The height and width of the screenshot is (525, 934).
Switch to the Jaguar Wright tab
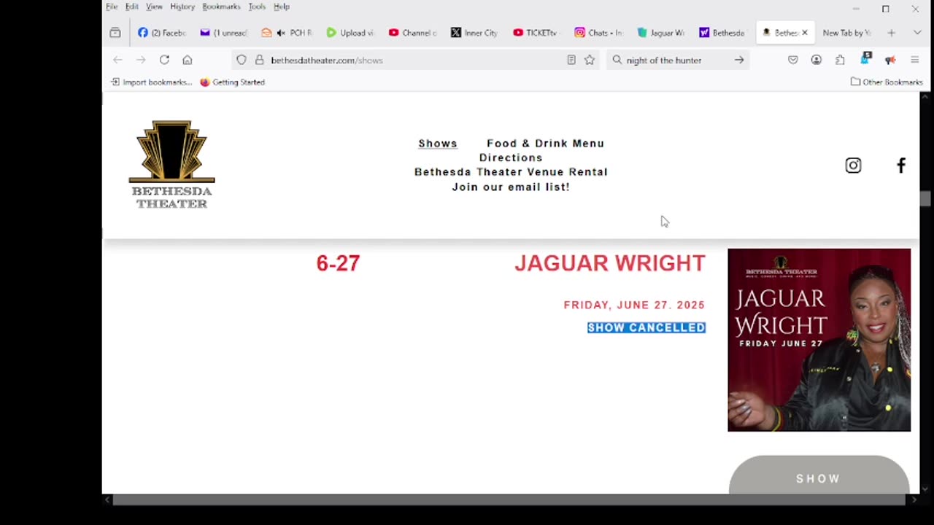pyautogui.click(x=661, y=33)
